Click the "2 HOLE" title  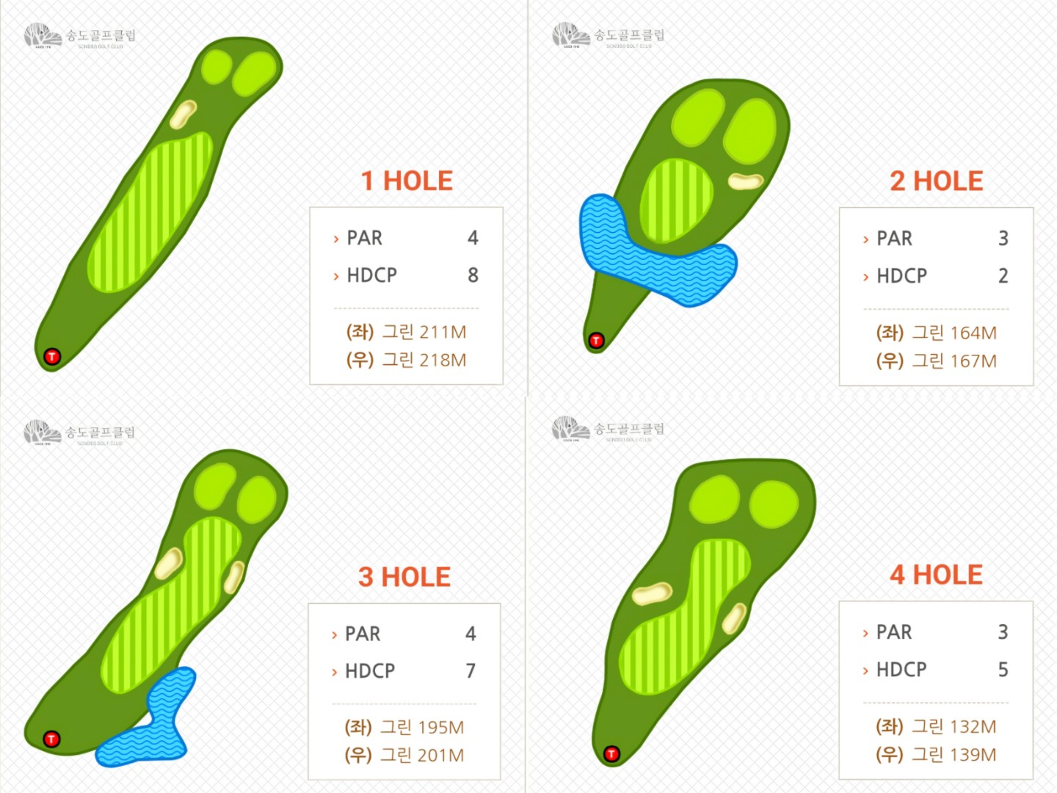click(x=936, y=181)
